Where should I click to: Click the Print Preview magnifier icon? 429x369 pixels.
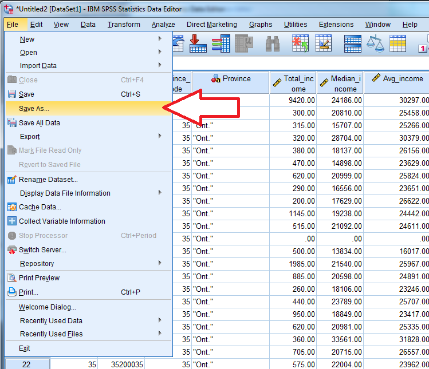click(x=12, y=277)
